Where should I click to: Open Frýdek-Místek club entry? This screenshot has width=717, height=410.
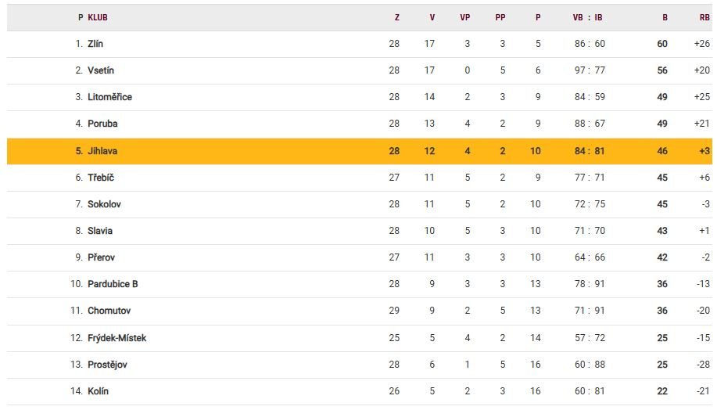(117, 338)
